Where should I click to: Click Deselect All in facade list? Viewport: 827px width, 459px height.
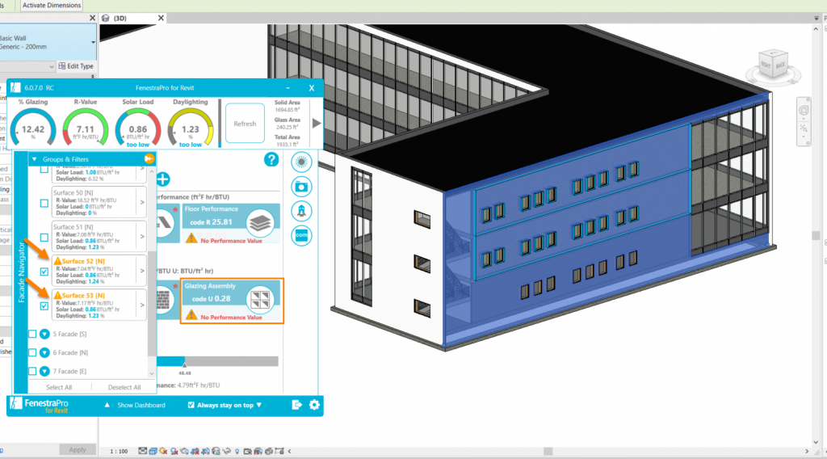click(124, 387)
